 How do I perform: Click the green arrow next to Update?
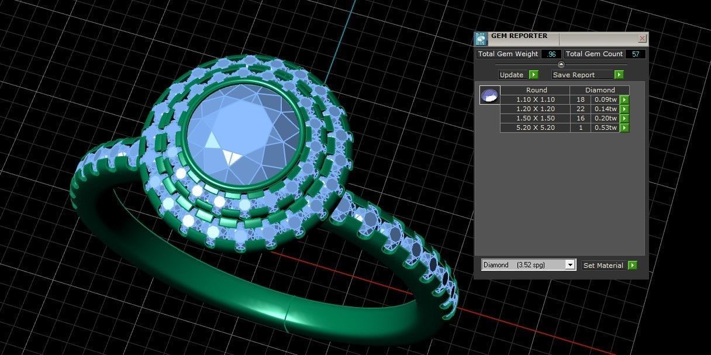point(533,75)
